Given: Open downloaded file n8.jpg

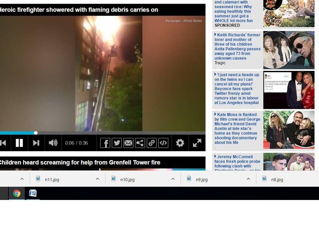Looking at the screenshot, I should point(277,179).
